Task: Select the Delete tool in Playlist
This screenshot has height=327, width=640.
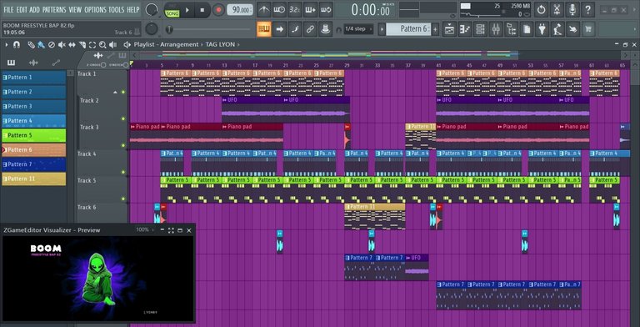Action: (x=52, y=44)
